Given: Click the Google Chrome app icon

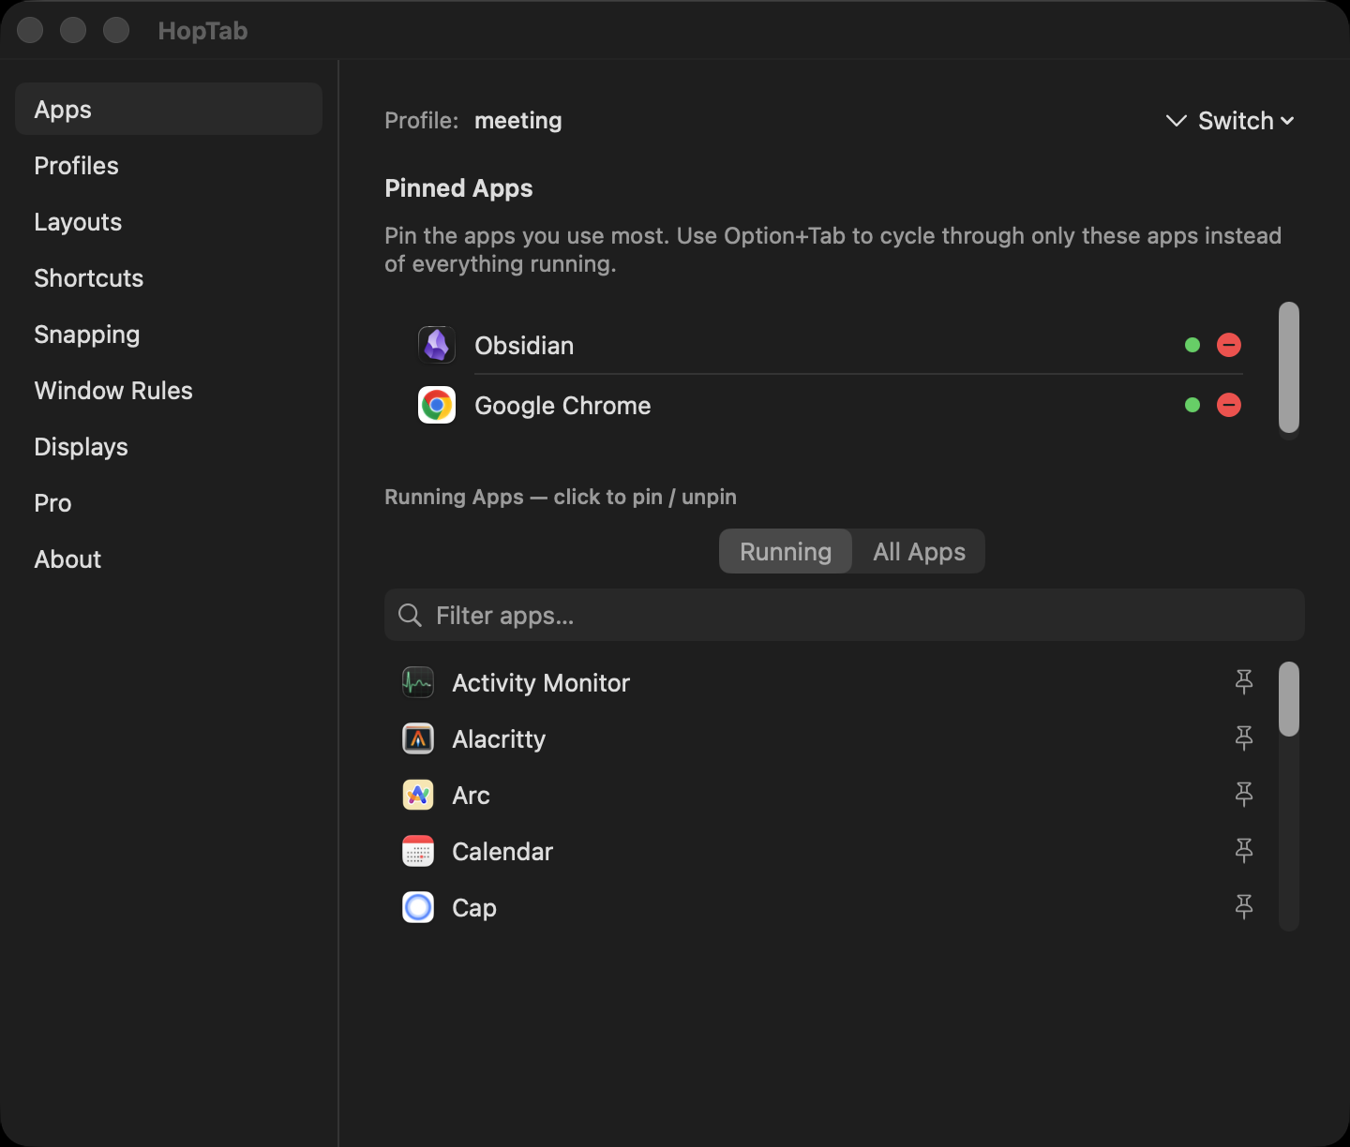Looking at the screenshot, I should (x=437, y=405).
